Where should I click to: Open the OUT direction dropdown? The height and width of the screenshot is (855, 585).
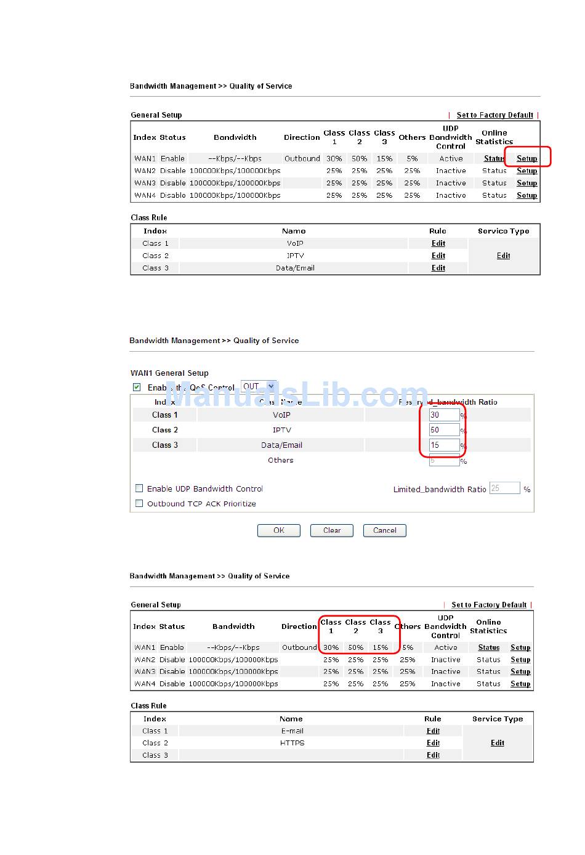pos(259,387)
